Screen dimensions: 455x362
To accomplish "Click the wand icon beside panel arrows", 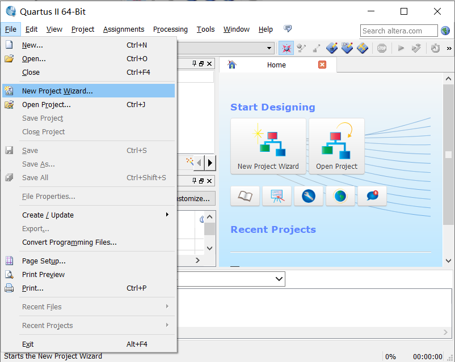I will [x=190, y=161].
